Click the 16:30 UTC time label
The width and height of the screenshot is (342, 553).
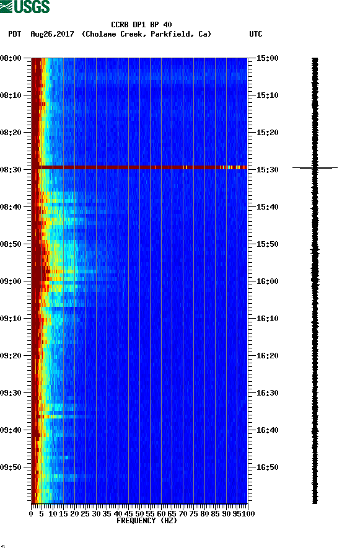pyautogui.click(x=267, y=393)
